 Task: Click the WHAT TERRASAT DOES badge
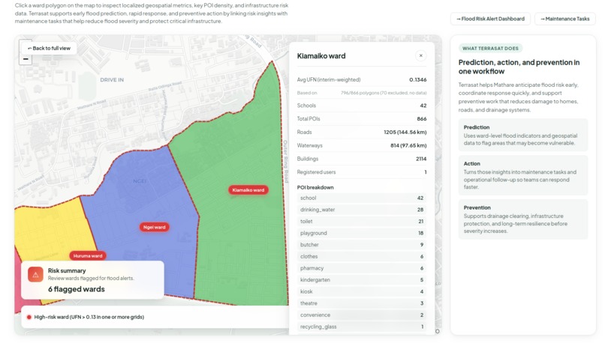[490, 48]
